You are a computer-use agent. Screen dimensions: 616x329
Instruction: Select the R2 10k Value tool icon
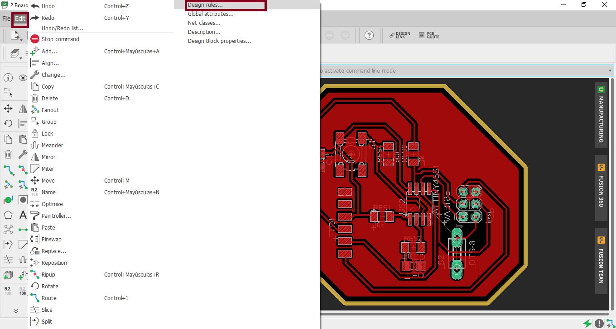[x=23, y=290]
